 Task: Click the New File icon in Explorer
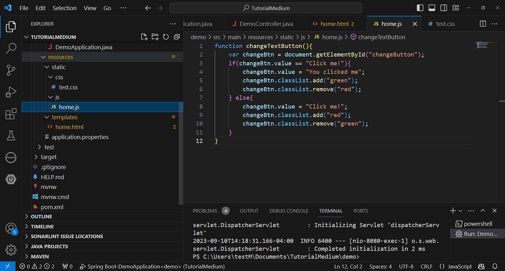tap(144, 37)
